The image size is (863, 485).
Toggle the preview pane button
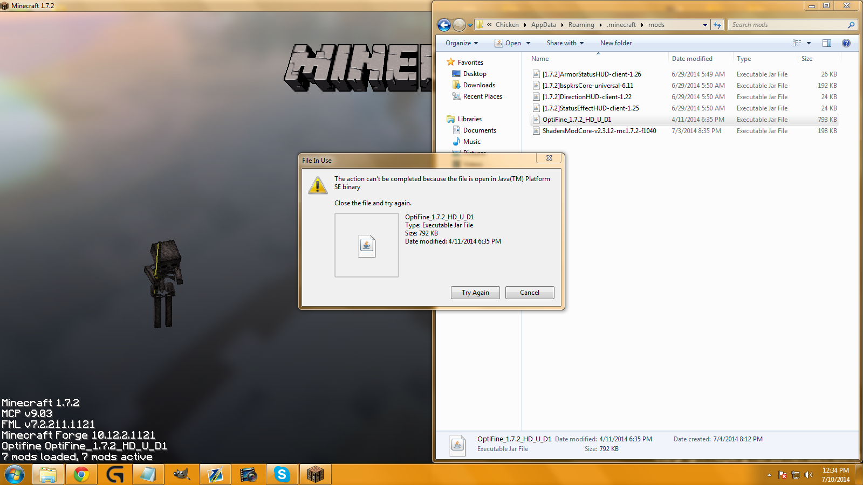827,43
